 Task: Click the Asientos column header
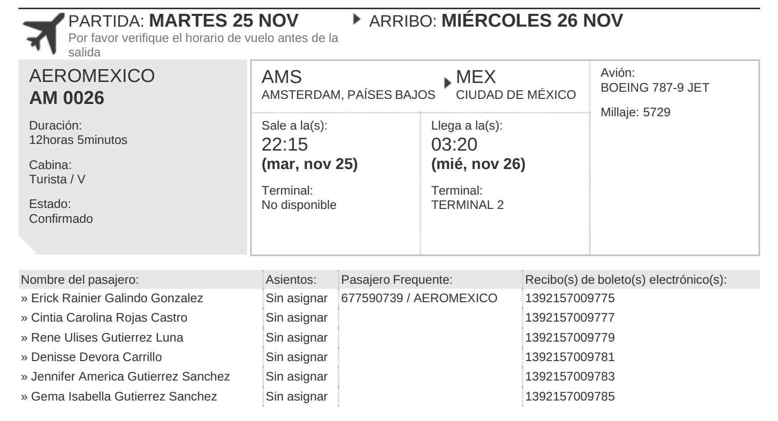pos(291,280)
